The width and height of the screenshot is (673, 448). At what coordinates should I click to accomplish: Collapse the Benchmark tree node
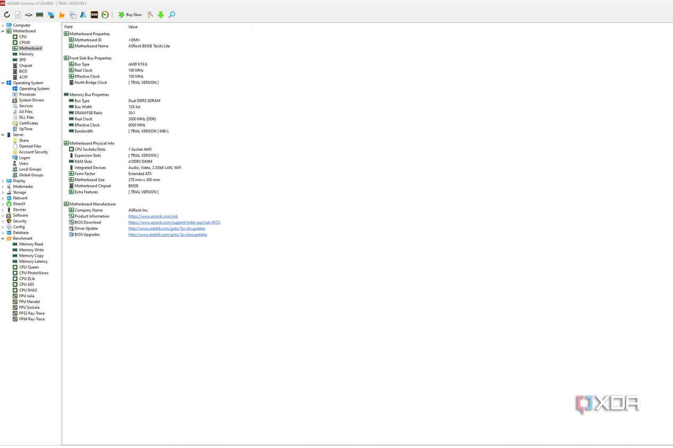(3, 238)
